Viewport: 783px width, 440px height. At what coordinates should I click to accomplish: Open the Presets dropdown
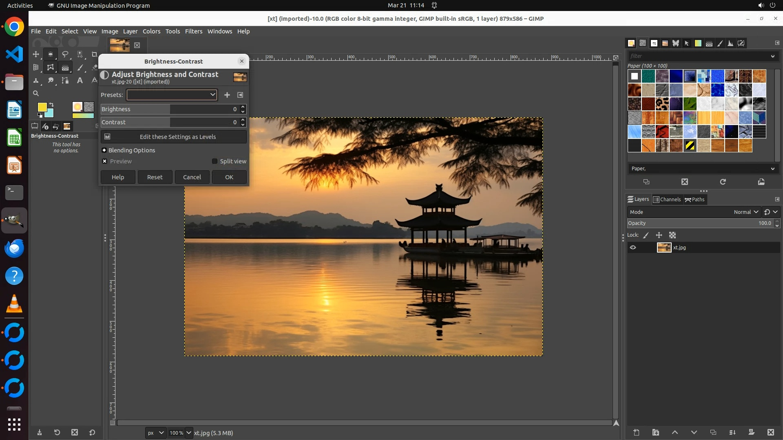172,95
